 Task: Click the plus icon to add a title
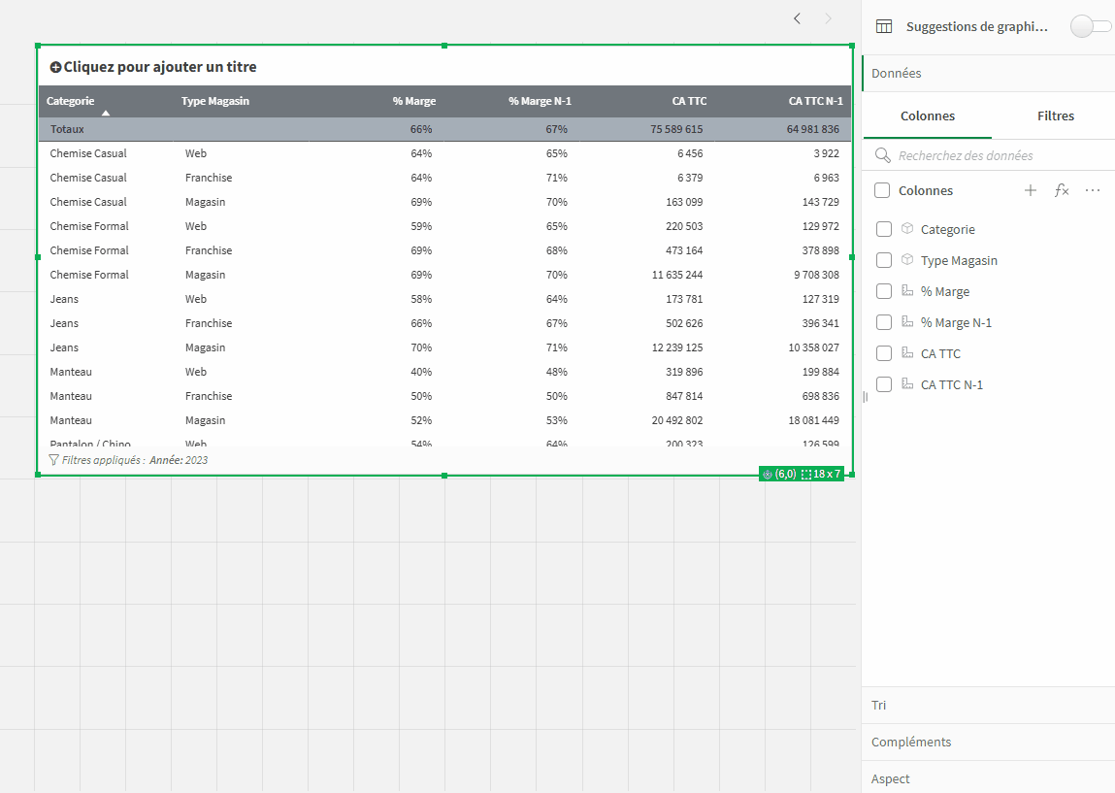55,68
